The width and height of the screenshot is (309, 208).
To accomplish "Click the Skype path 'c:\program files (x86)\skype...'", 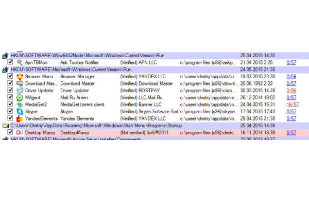I will click(x=209, y=112).
